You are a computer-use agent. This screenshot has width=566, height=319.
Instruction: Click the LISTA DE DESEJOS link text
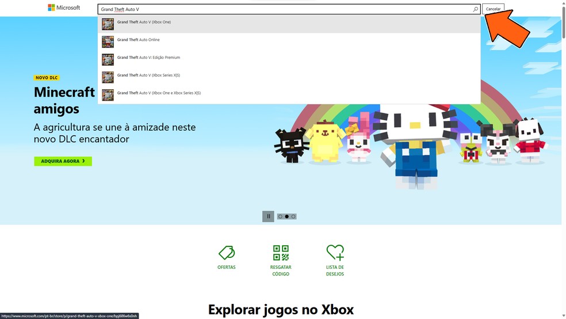335,271
